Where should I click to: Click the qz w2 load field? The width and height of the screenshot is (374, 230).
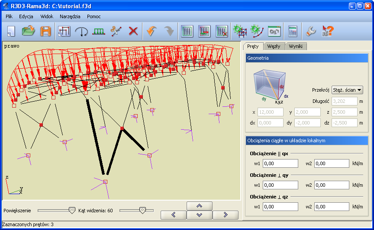pyautogui.click(x=332, y=207)
